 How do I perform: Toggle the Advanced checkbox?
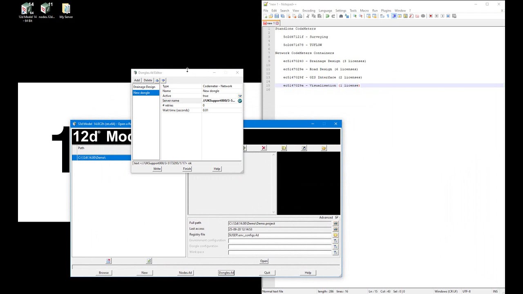[337, 218]
